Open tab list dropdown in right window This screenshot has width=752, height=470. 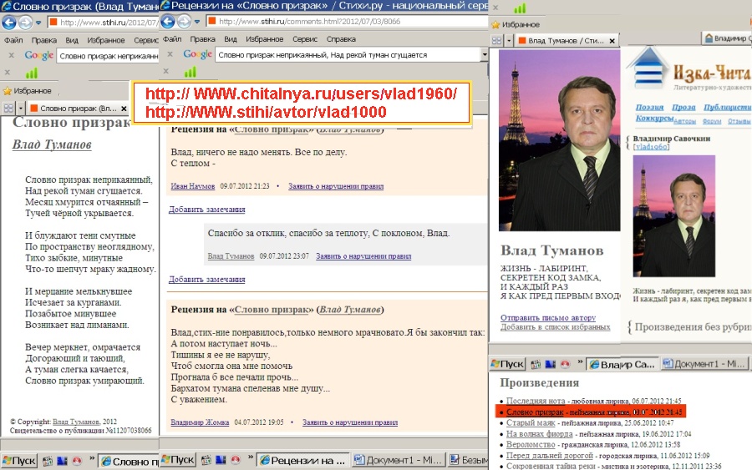point(509,41)
